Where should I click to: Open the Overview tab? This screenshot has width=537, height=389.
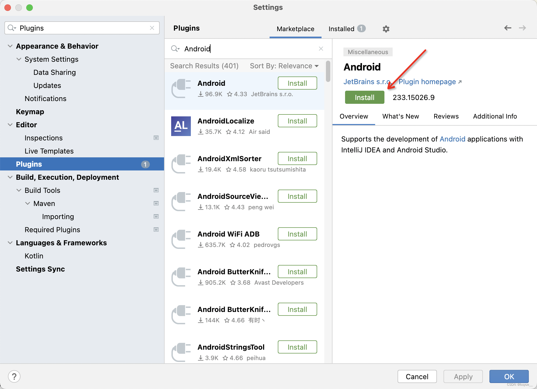354,116
